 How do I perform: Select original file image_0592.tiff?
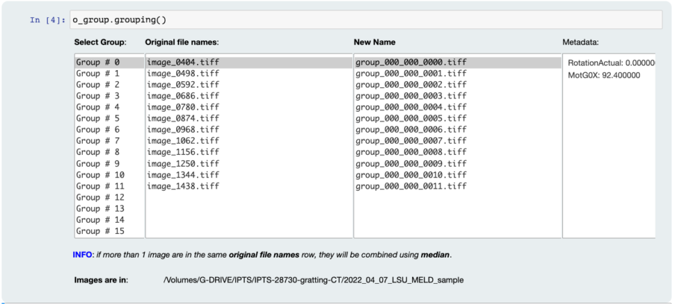183,85
